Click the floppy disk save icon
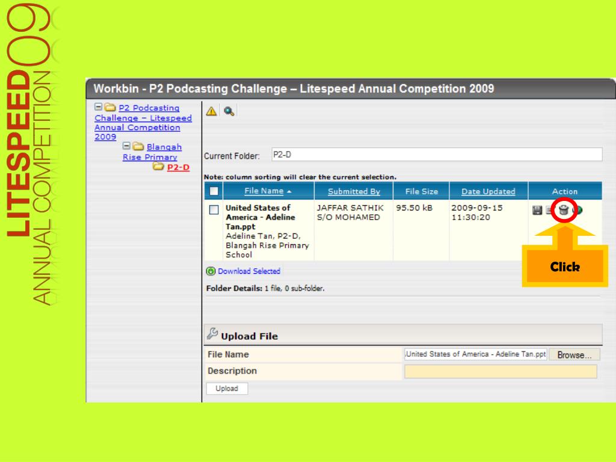The image size is (616, 462). click(537, 210)
